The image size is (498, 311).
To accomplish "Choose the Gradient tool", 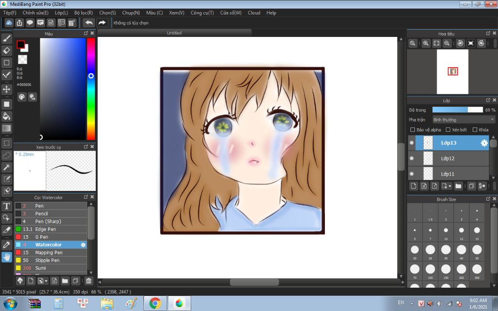I will [7, 128].
